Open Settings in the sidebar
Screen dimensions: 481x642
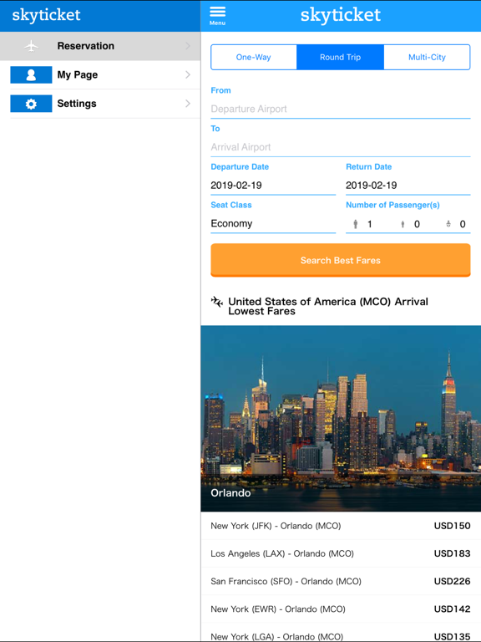click(x=100, y=104)
